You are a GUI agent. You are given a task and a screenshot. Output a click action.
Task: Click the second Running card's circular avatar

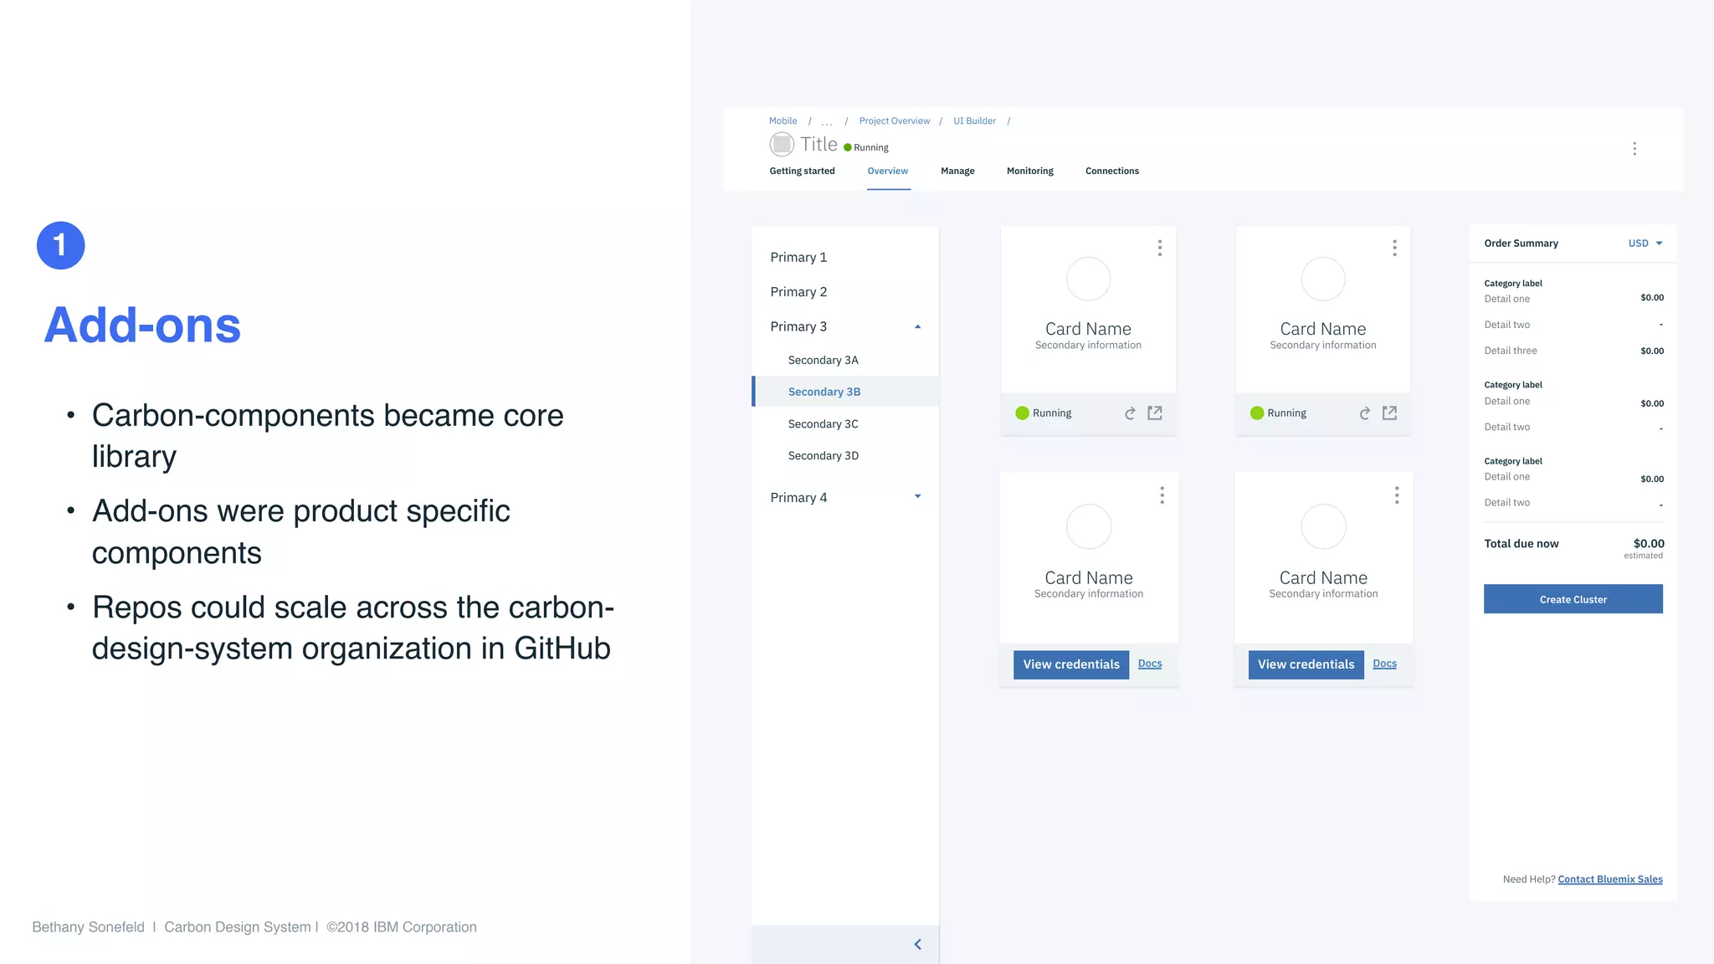click(1323, 279)
